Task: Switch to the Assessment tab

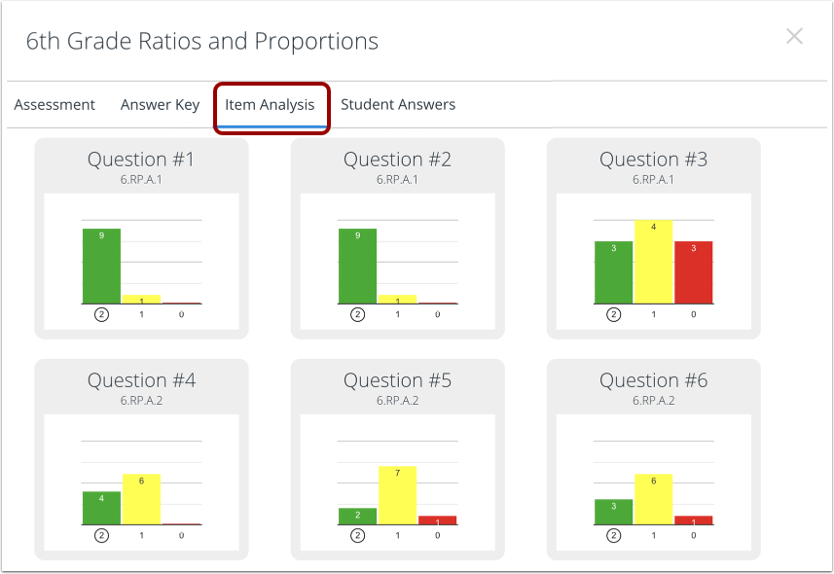Action: (x=54, y=104)
